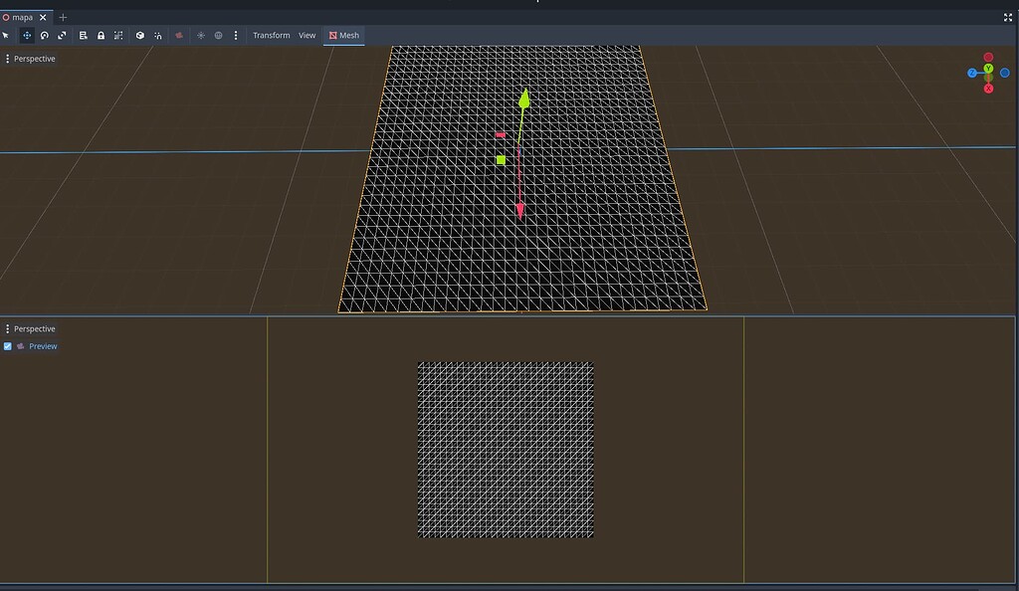Switch to the mapa scene tab
Screen dimensions: 1019x591
22,17
